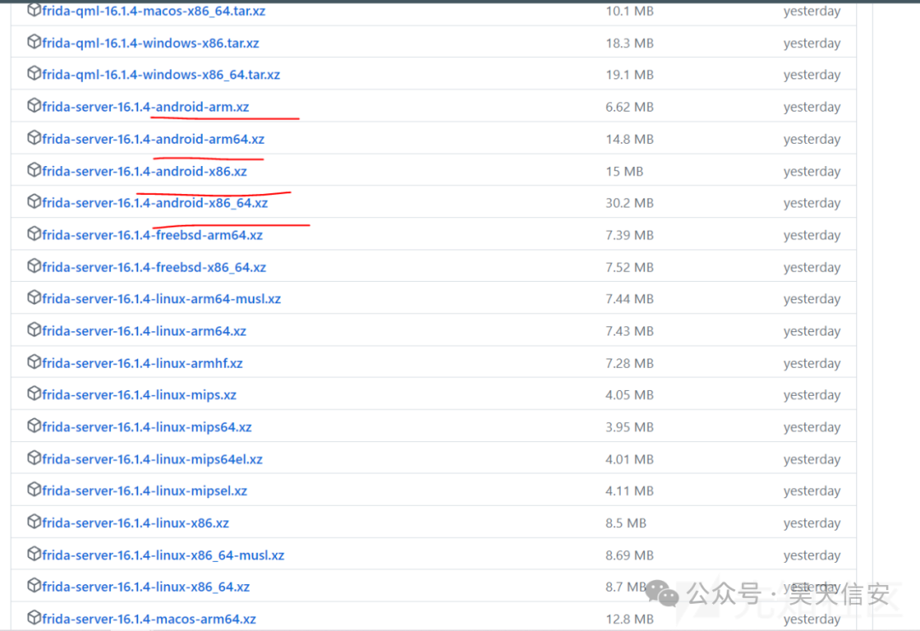This screenshot has width=920, height=631.
Task: Click package icon beside frida-server linux-mips64.xz
Action: point(34,427)
